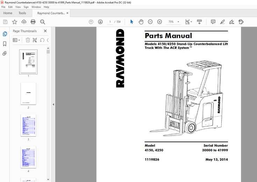This screenshot has width=257, height=182.
Task: Click the page number field
Action: (x=110, y=22)
